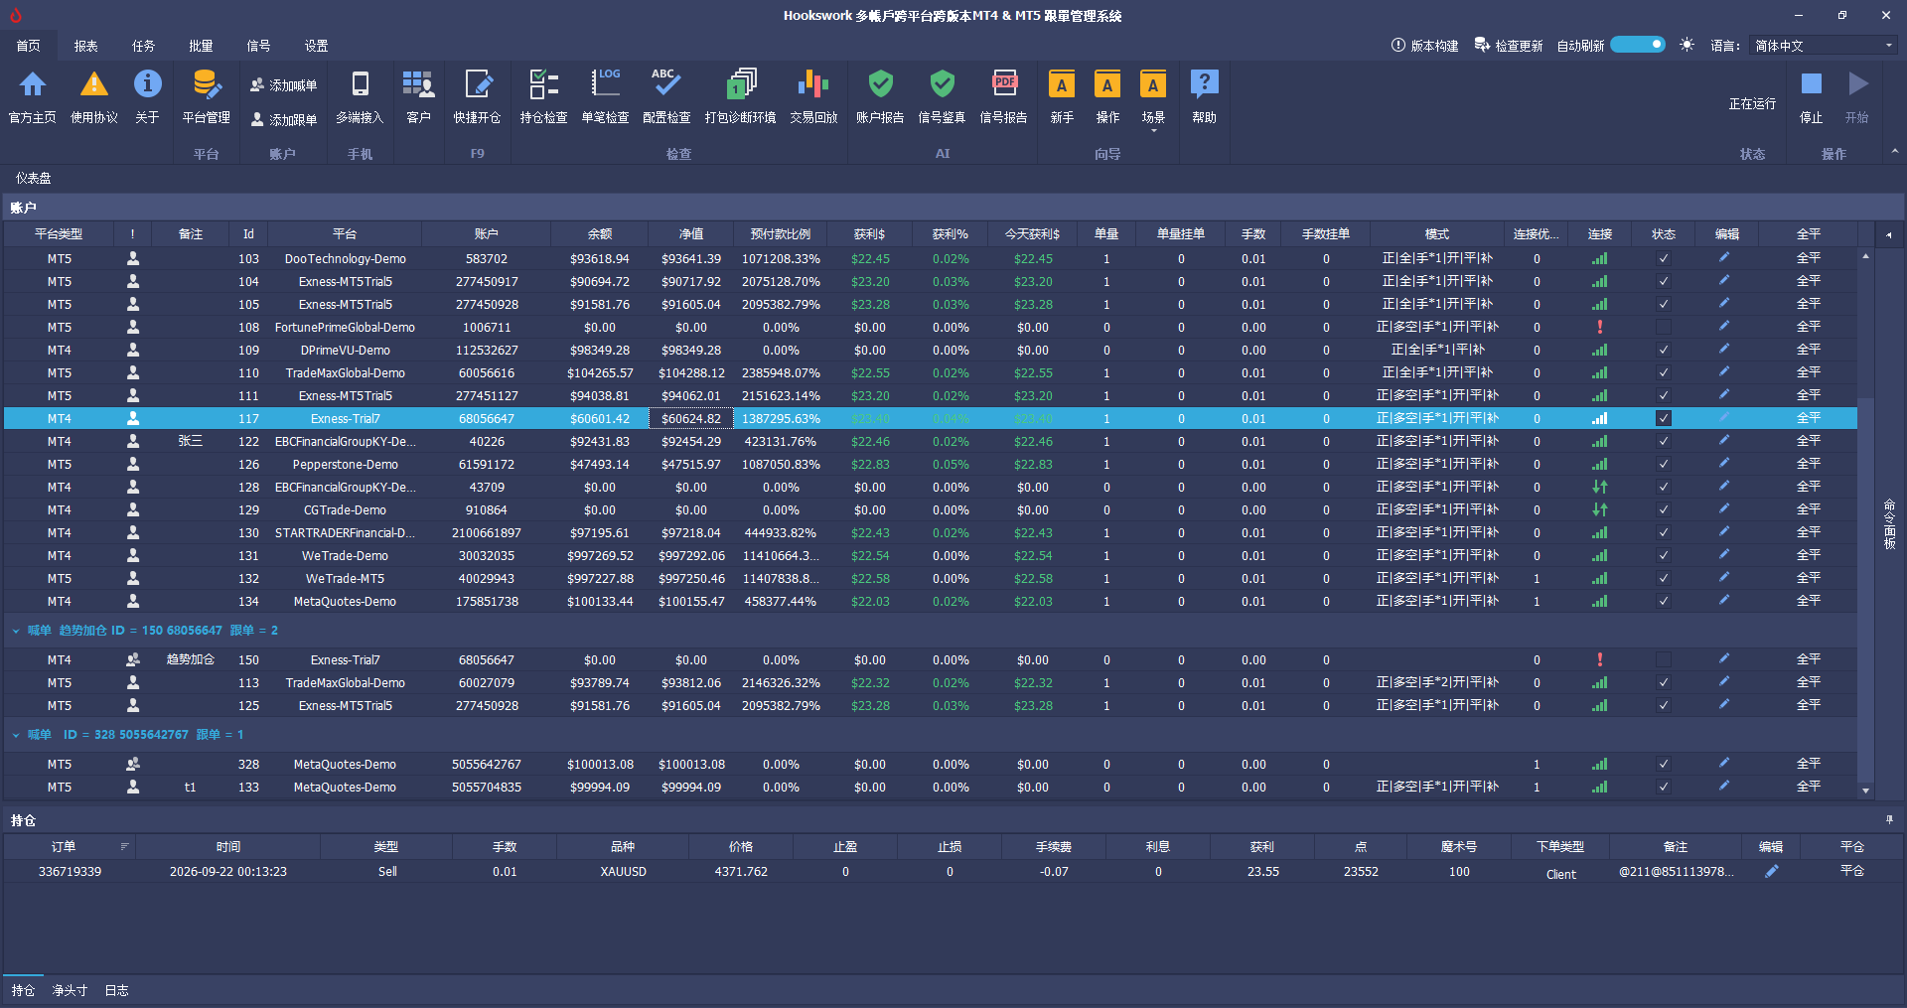Image resolution: width=1907 pixels, height=1008 pixels.
Task: Toggle status checkbox for account 117
Action: (1664, 418)
